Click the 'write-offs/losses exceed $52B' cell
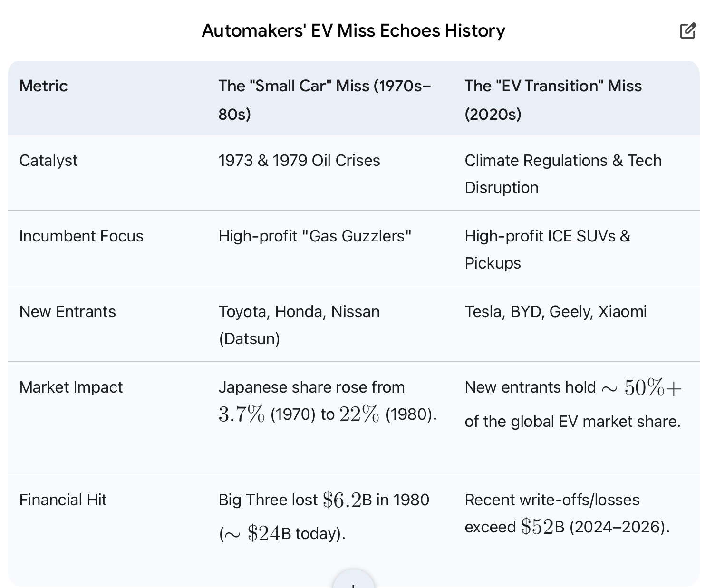Viewport: 715px width, 588px height. click(x=567, y=513)
